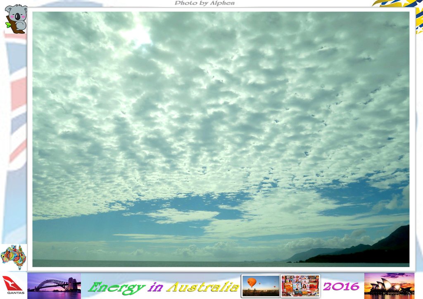Viewport: 423px width, 299px height.
Task: Click the colorful Australia map icon
Action: (x=13, y=256)
